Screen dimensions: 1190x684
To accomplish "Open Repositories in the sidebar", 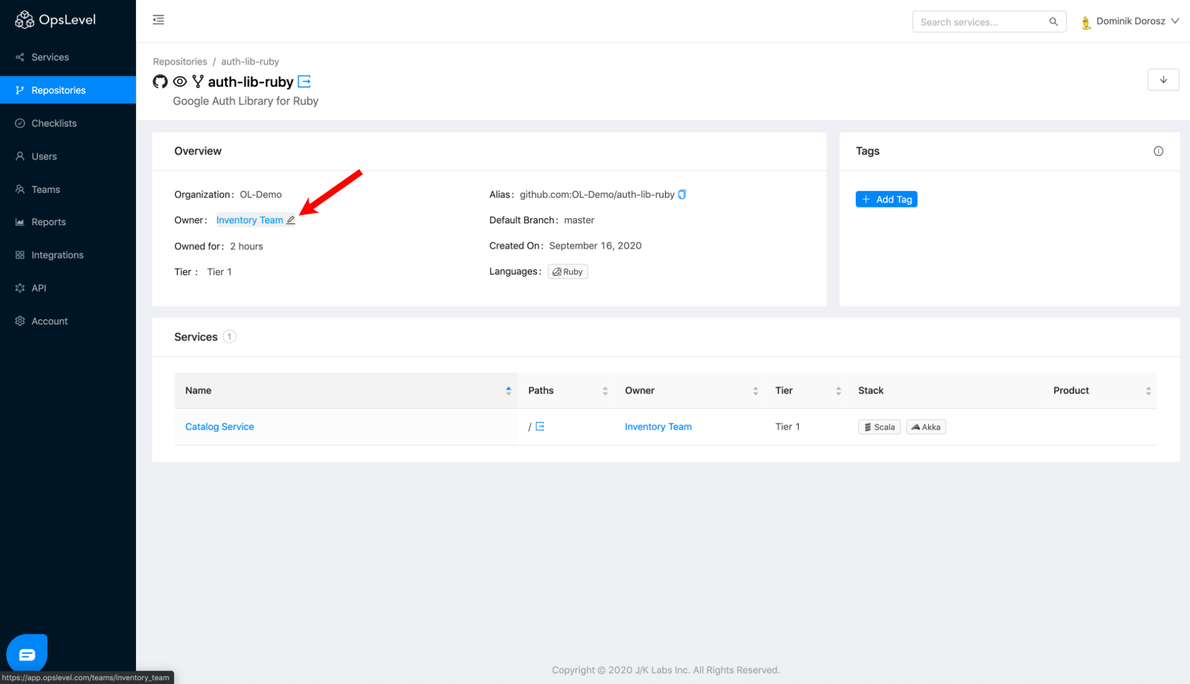I will (x=68, y=90).
